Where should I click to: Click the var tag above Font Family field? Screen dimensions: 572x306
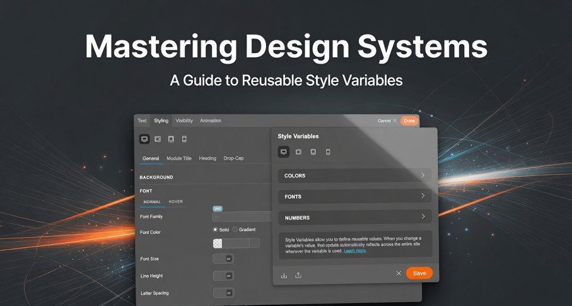(218, 208)
